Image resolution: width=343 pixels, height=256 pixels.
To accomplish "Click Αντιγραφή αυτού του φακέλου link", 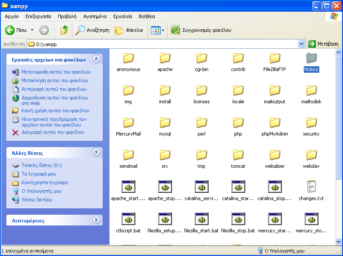I will pyautogui.click(x=54, y=89).
